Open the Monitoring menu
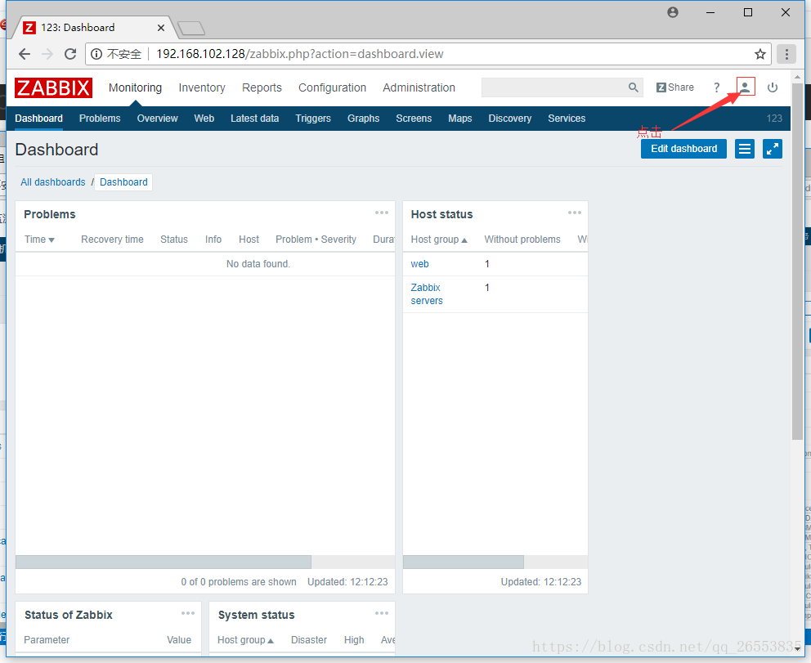The image size is (811, 663). tap(135, 88)
